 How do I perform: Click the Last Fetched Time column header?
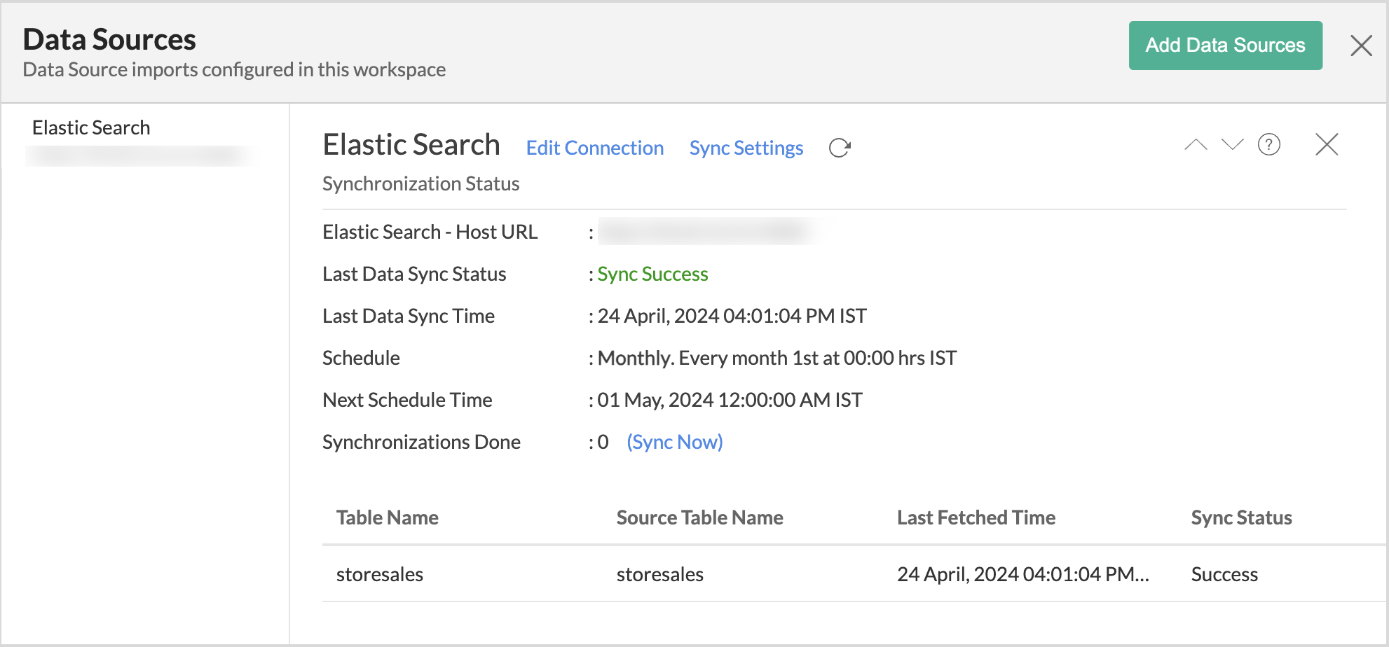click(976, 517)
